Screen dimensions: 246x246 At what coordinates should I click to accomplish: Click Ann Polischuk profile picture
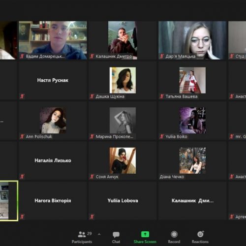(53, 121)
